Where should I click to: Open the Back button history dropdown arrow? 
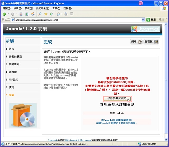click(8, 14)
